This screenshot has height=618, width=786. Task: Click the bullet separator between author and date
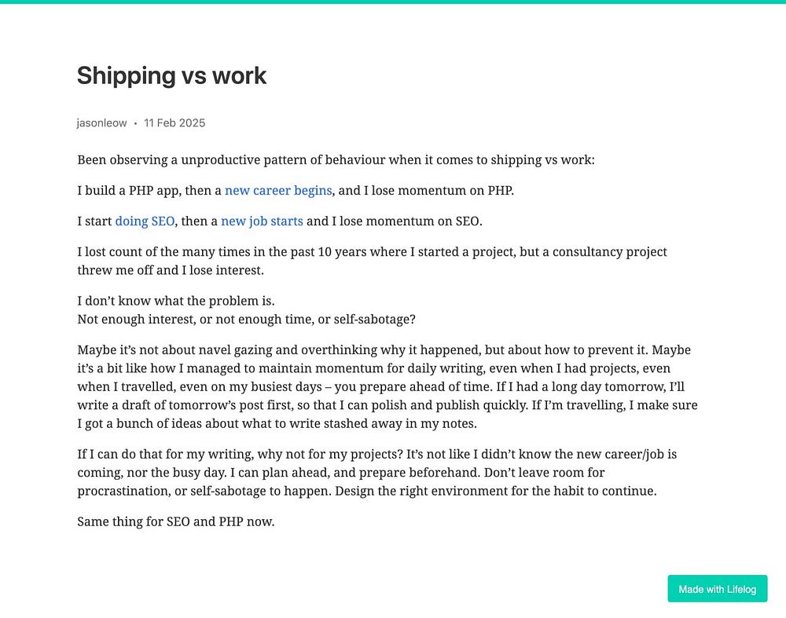[135, 124]
